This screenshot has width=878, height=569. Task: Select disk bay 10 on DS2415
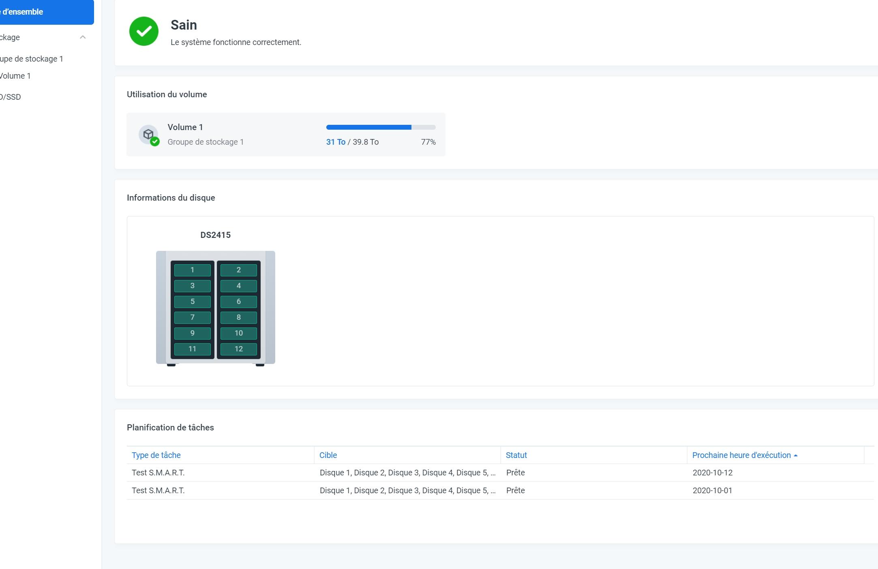pos(238,333)
